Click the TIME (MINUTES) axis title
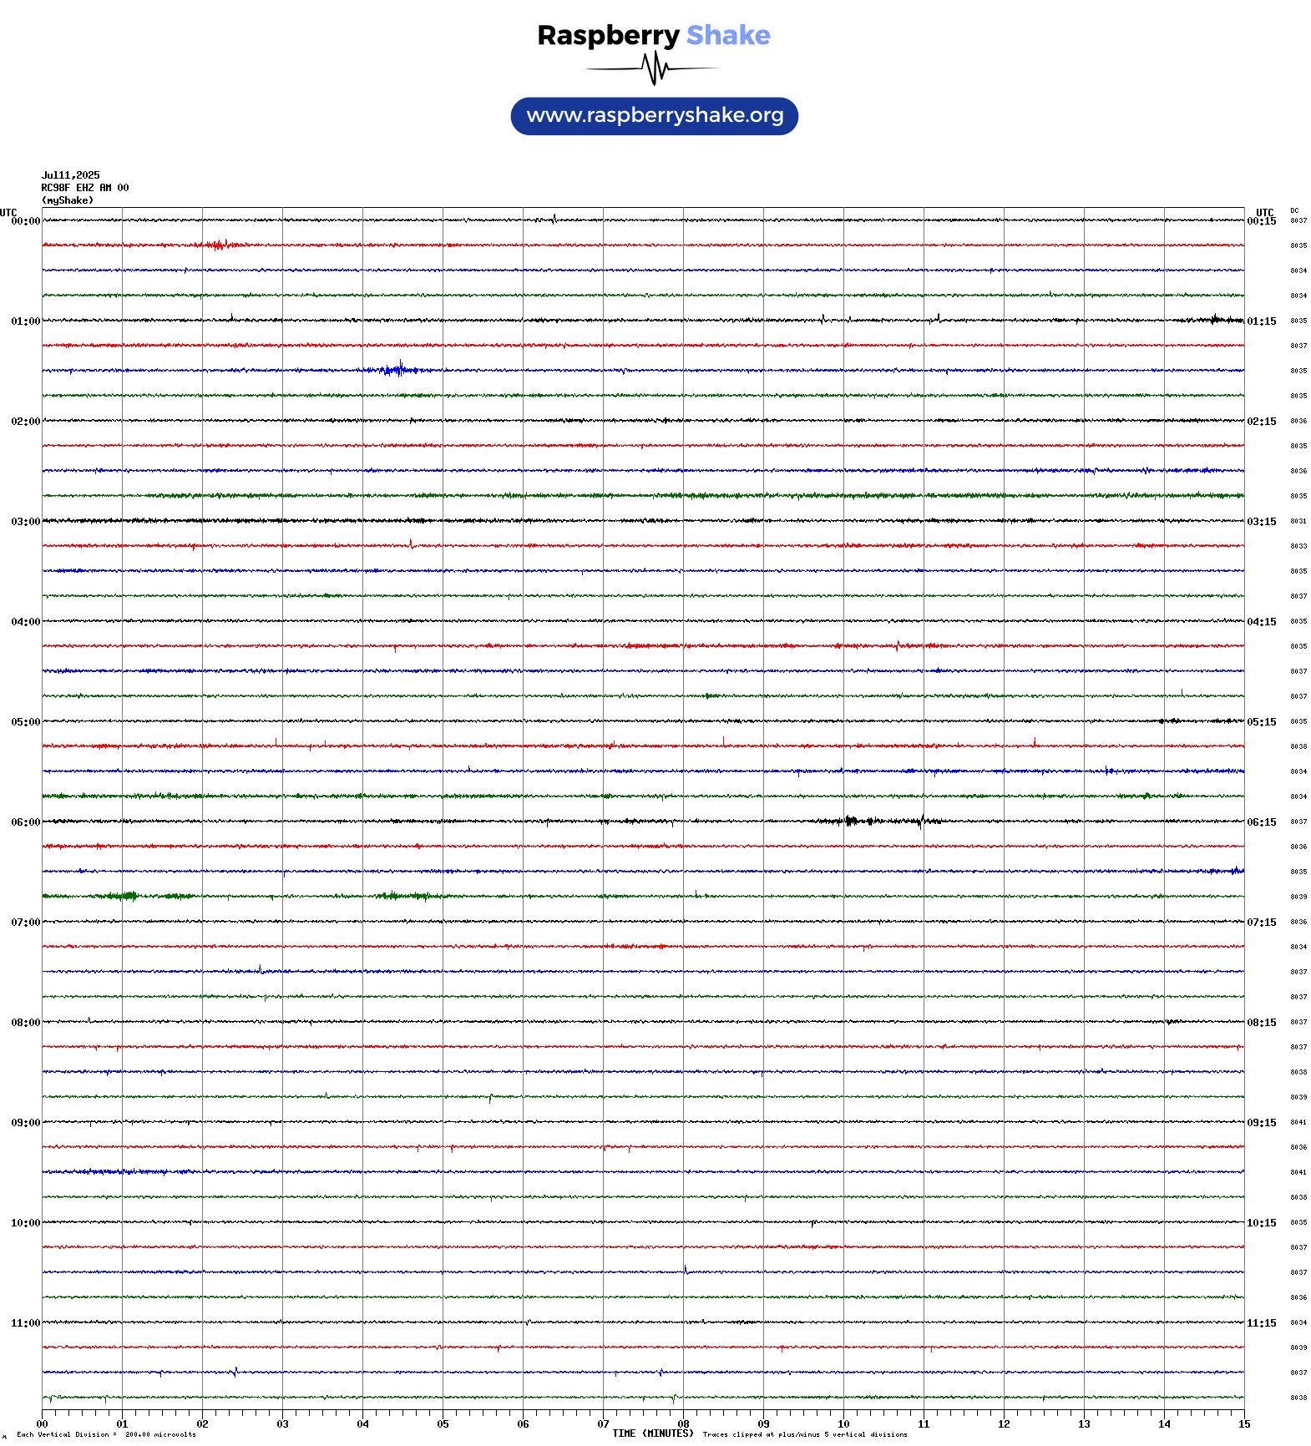Image resolution: width=1311 pixels, height=1446 pixels. (653, 1433)
